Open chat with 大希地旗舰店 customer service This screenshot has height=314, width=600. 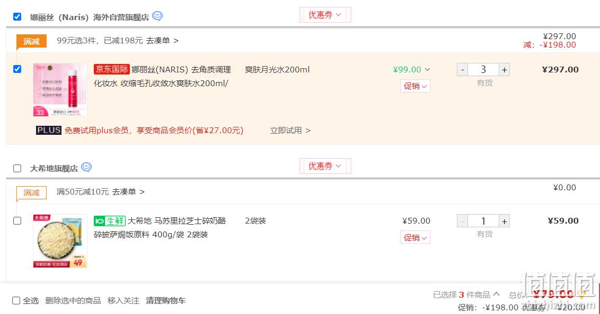click(x=86, y=167)
